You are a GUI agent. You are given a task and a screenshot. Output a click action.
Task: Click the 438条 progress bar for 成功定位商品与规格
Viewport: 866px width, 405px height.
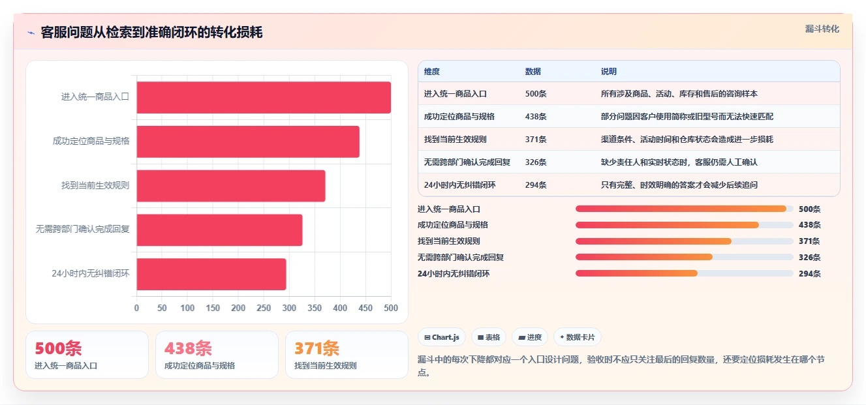click(685, 225)
